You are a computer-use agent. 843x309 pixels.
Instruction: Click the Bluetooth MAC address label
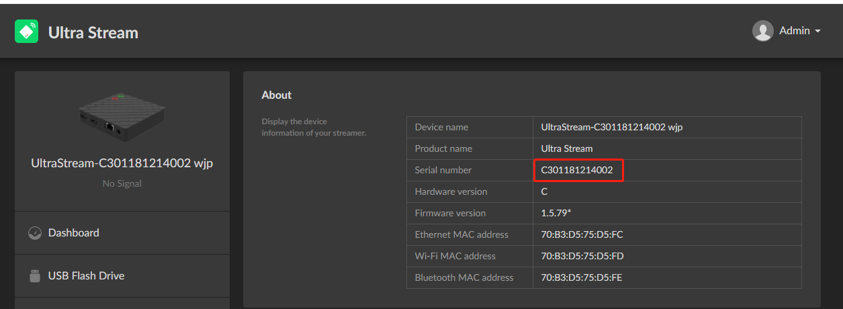464,277
